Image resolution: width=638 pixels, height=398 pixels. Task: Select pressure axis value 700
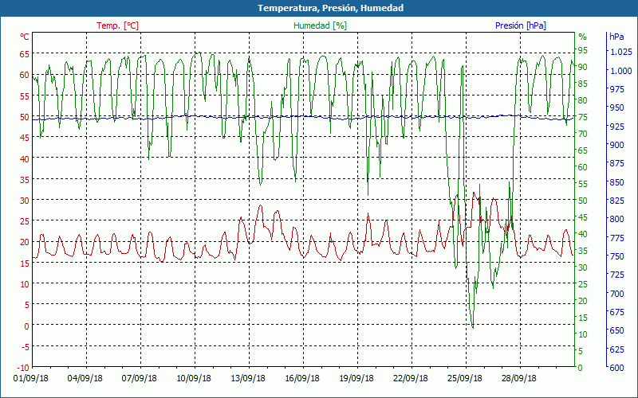click(x=617, y=293)
